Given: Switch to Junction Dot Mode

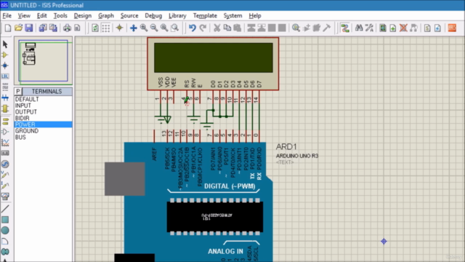Looking at the screenshot, I should click(5, 65).
